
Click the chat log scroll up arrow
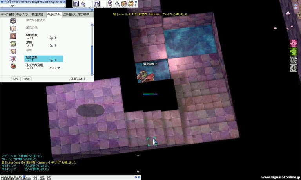138,155
